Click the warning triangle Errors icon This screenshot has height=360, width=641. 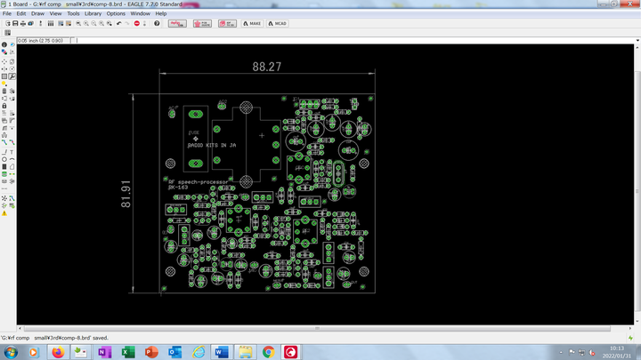pyautogui.click(x=4, y=213)
